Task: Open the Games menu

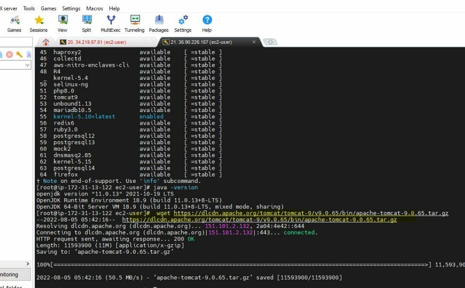Action: 49,8
